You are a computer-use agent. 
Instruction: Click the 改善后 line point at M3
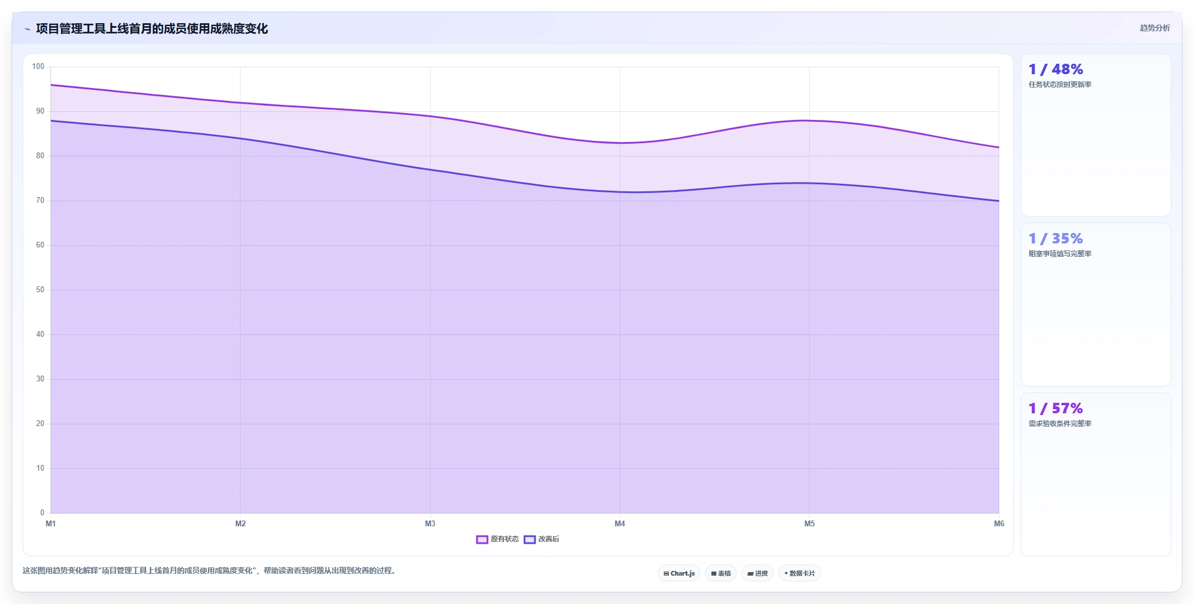click(430, 170)
